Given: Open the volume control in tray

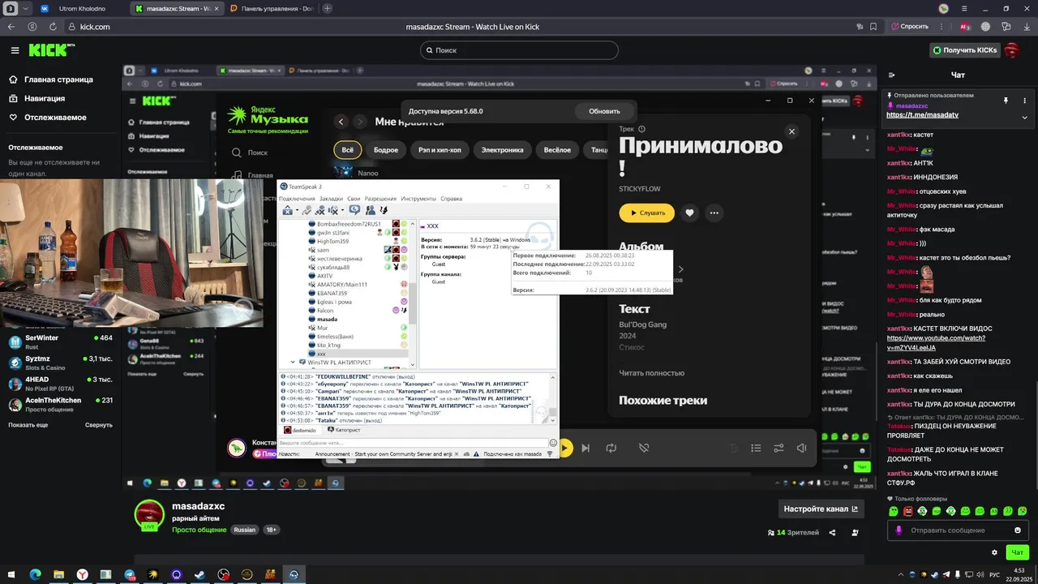Looking at the screenshot, I should point(980,574).
